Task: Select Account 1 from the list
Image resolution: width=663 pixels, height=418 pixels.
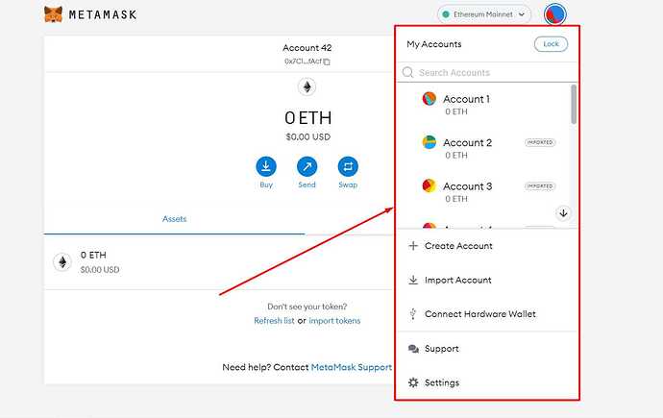Action: click(x=483, y=105)
